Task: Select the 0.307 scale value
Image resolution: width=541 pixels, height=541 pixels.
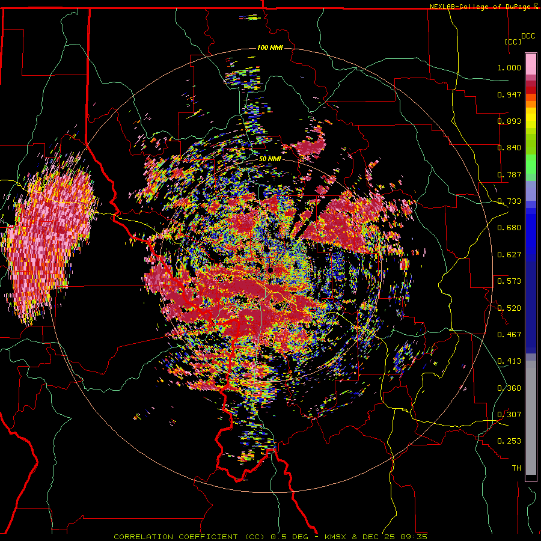Action: coord(509,415)
